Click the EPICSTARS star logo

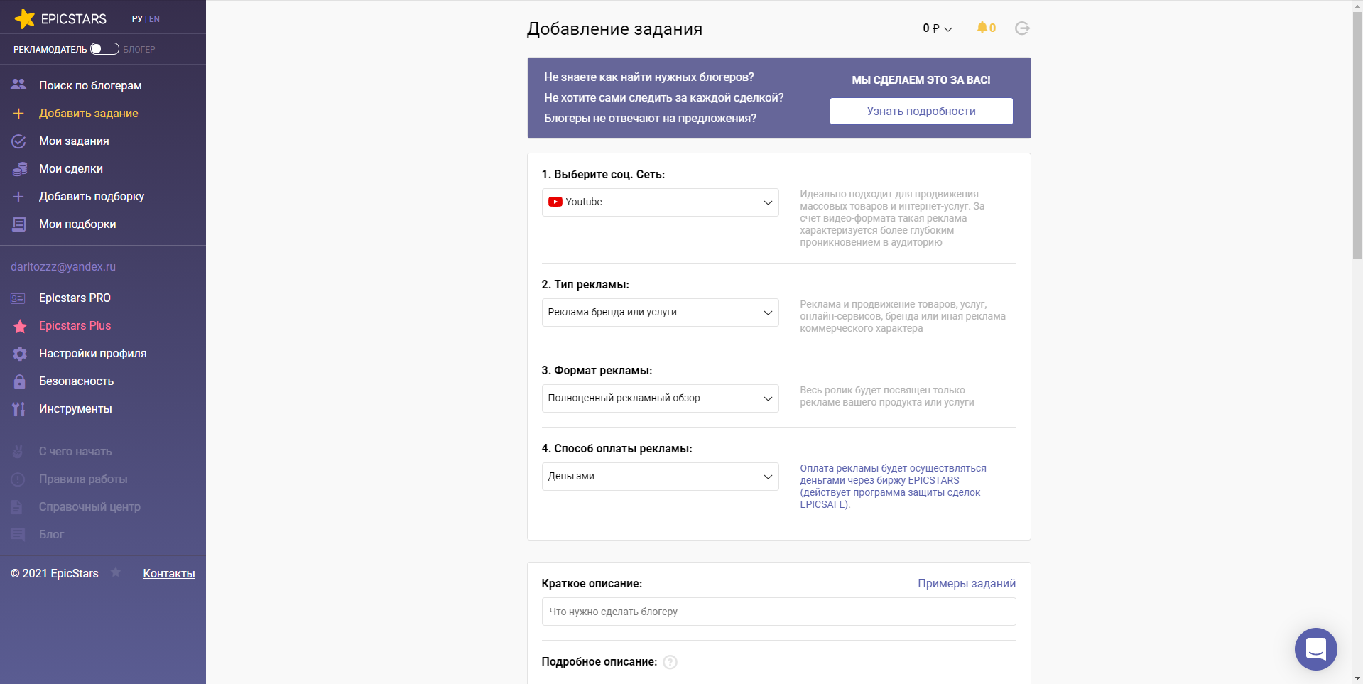(25, 18)
